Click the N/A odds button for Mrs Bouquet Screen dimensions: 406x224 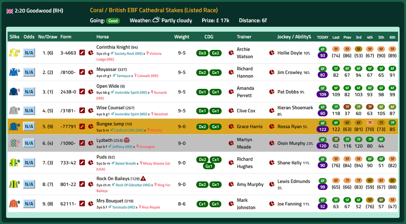click(x=29, y=204)
